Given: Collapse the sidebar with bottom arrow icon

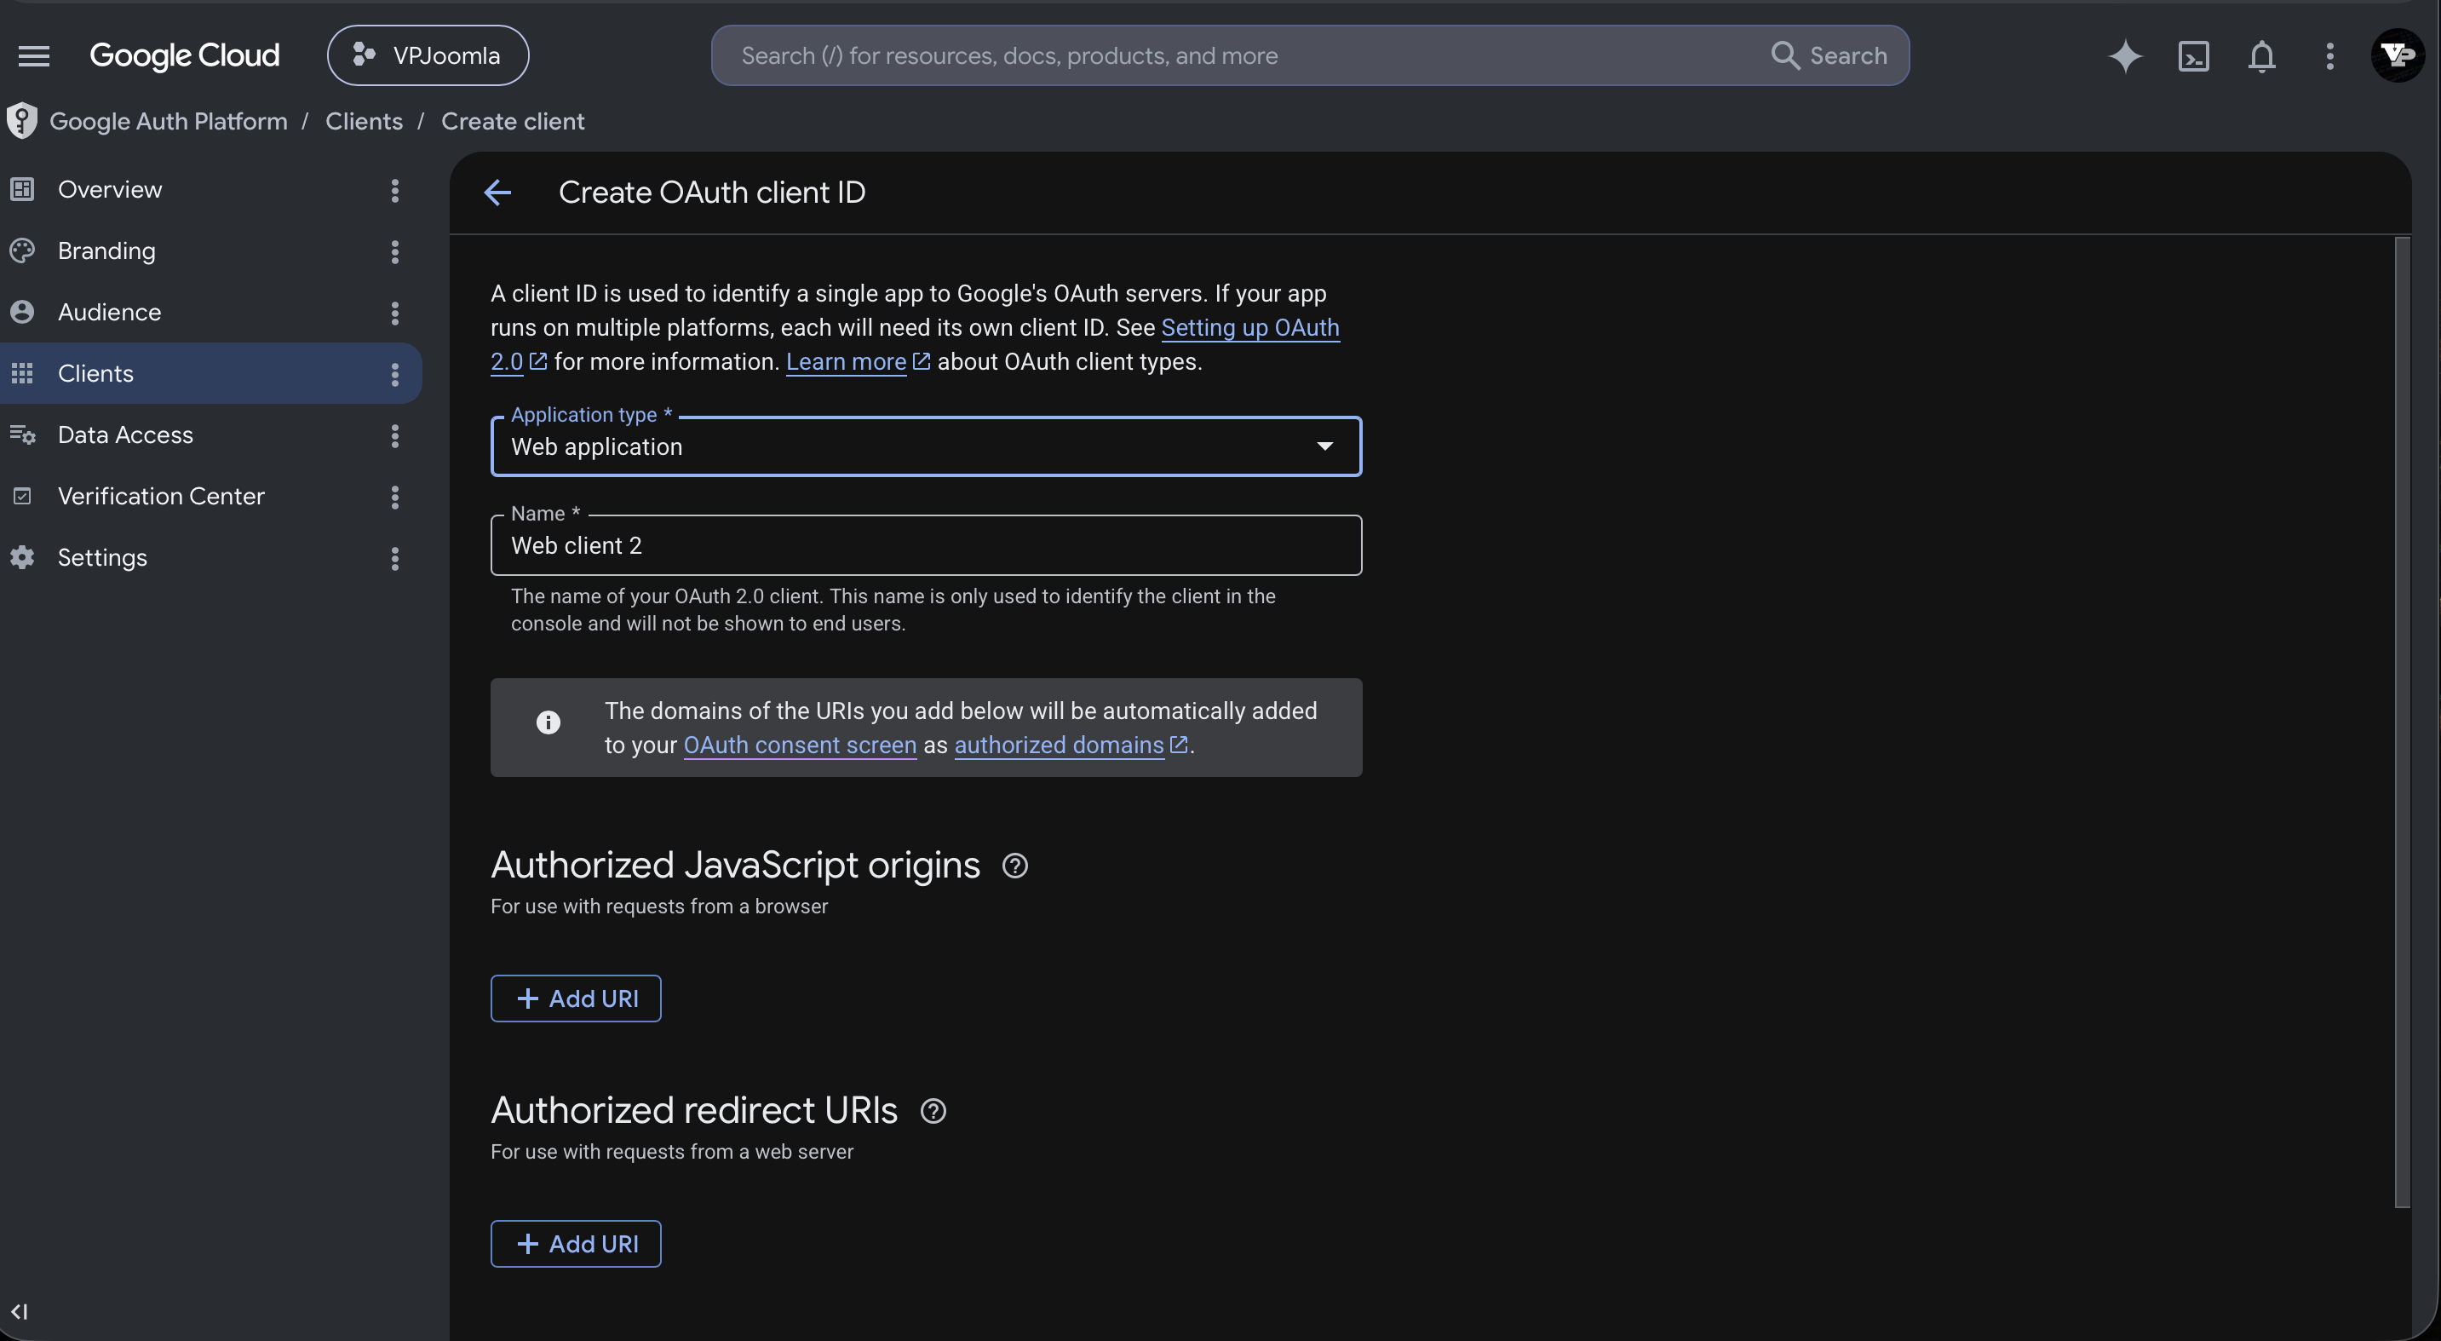Looking at the screenshot, I should (20, 1312).
